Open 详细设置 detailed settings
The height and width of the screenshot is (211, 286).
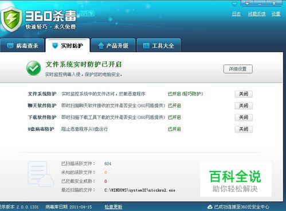[x=238, y=69]
